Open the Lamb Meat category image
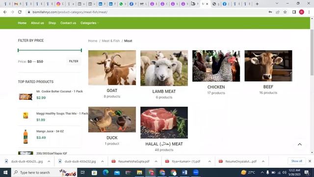Viewport: 314px width, 177px height. point(164,68)
